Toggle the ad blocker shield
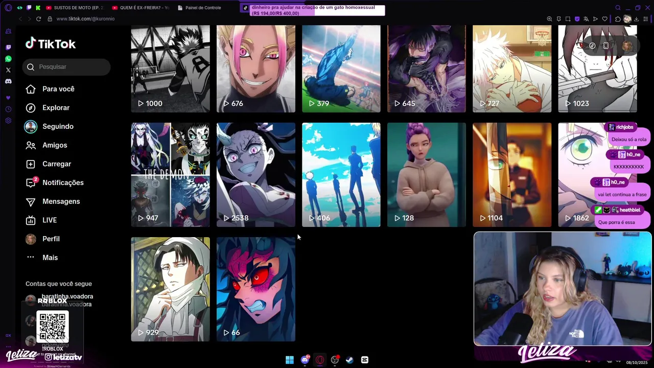 [577, 19]
